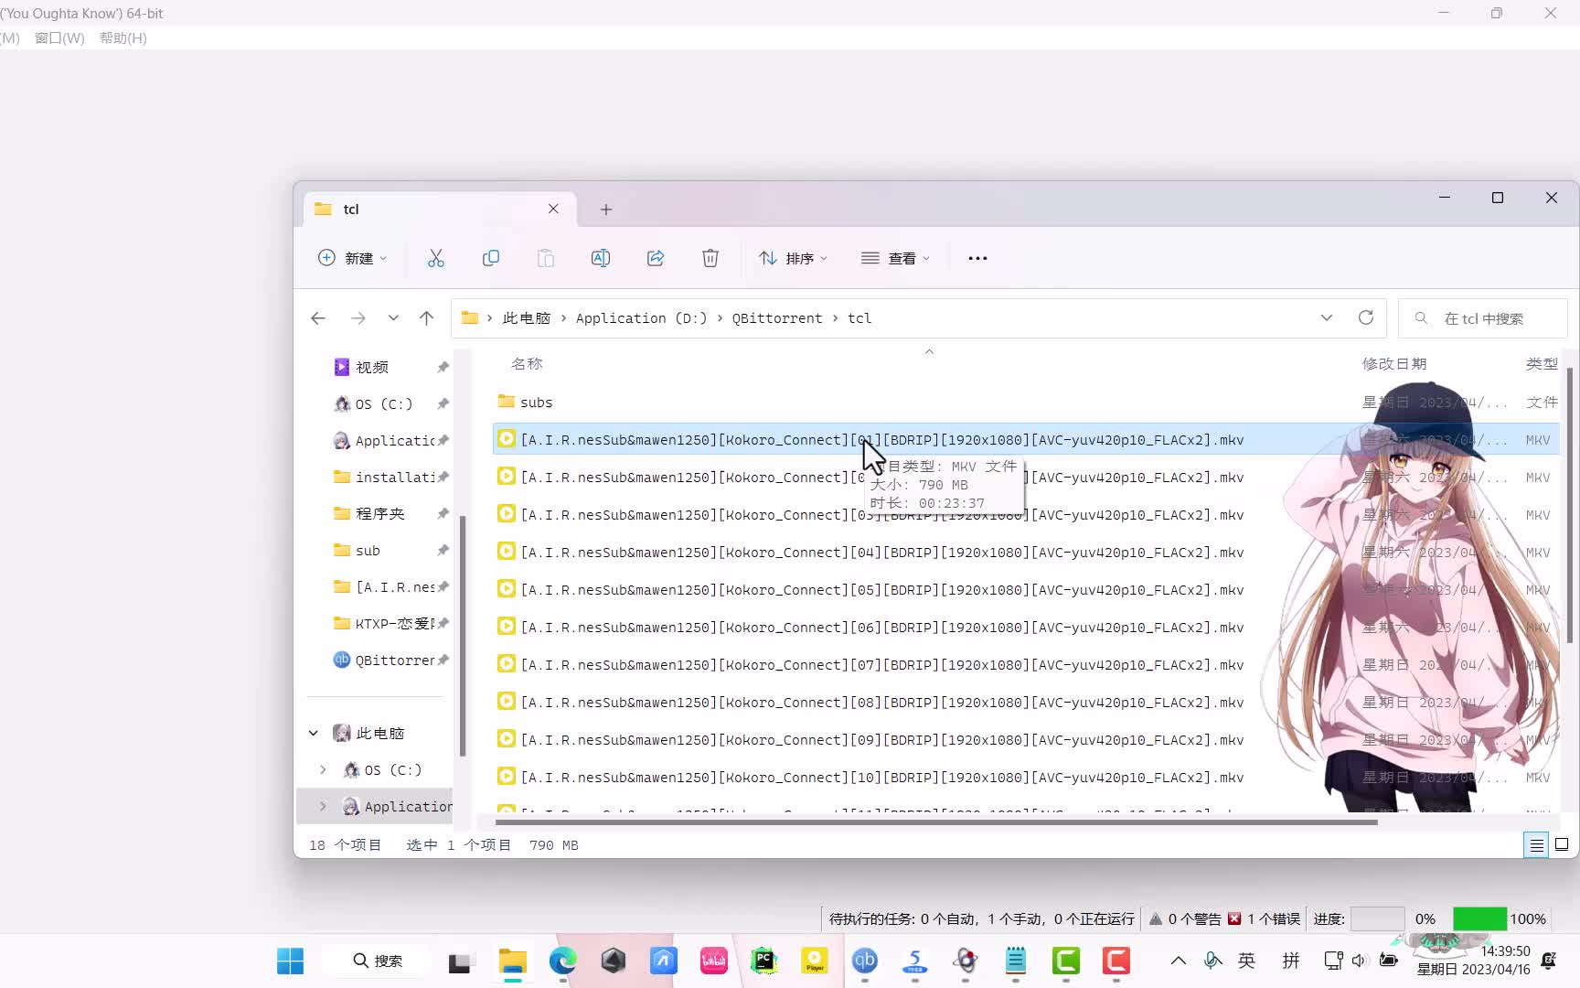1580x988 pixels.
Task: Open the bilibili app on the taskbar
Action: click(x=713, y=961)
